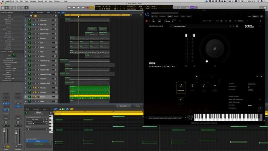Go to beginning with transport button
The height and width of the screenshot is (151, 268).
pyautogui.click(x=78, y=8)
